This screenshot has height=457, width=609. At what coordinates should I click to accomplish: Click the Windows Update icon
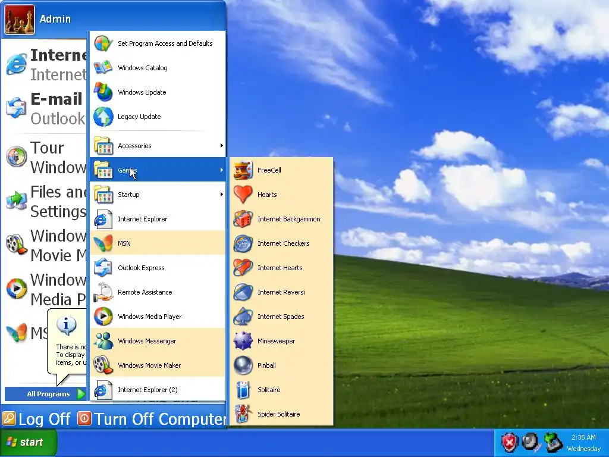point(103,92)
